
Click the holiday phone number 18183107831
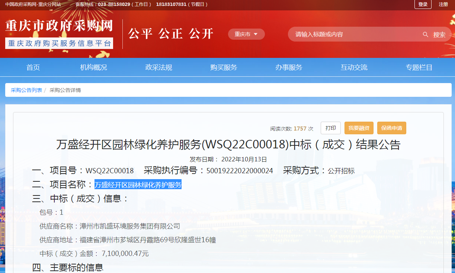point(171,4)
